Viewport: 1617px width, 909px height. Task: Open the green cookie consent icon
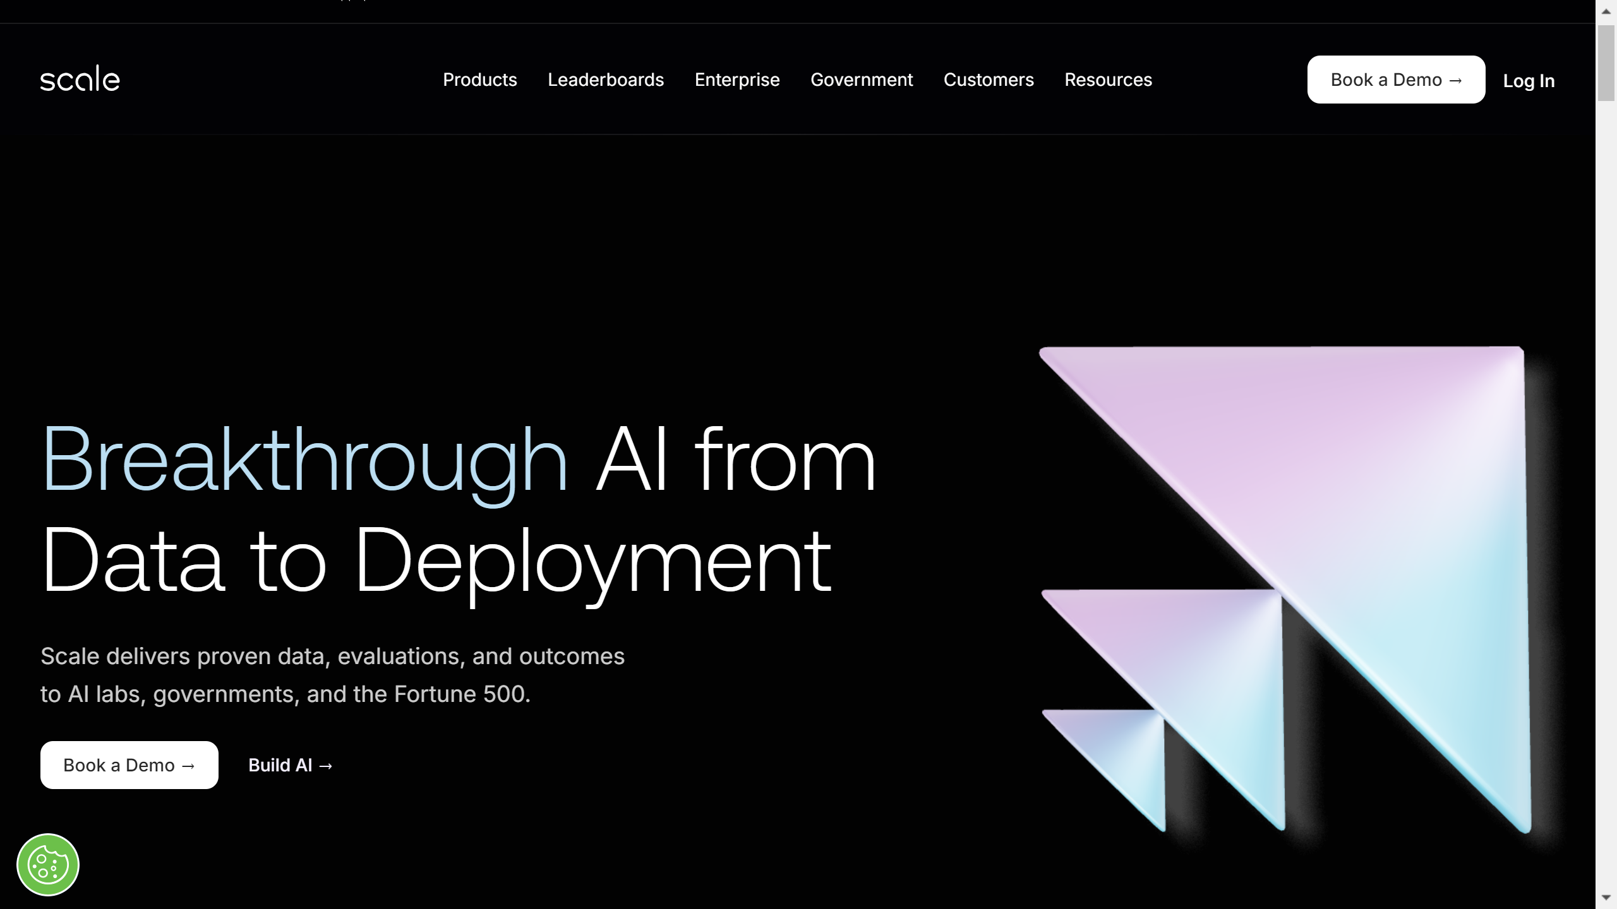point(47,864)
